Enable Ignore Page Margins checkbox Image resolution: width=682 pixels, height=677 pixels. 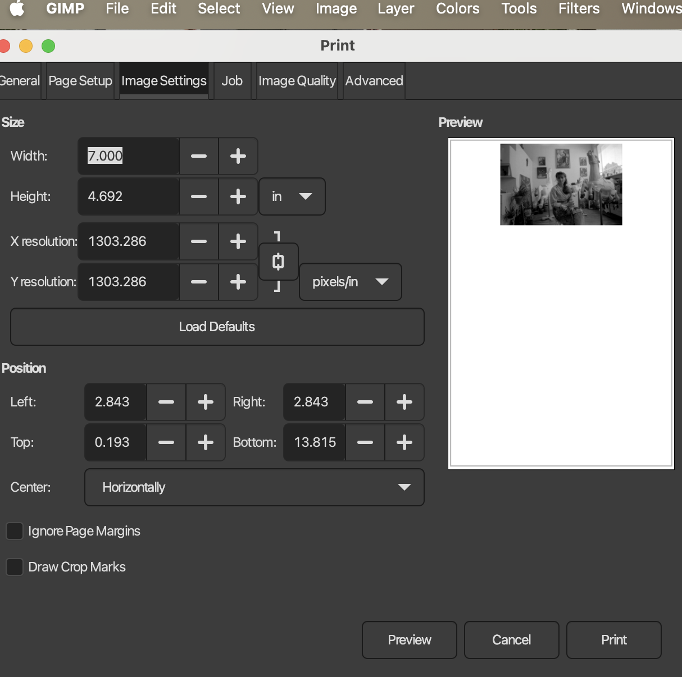click(15, 531)
